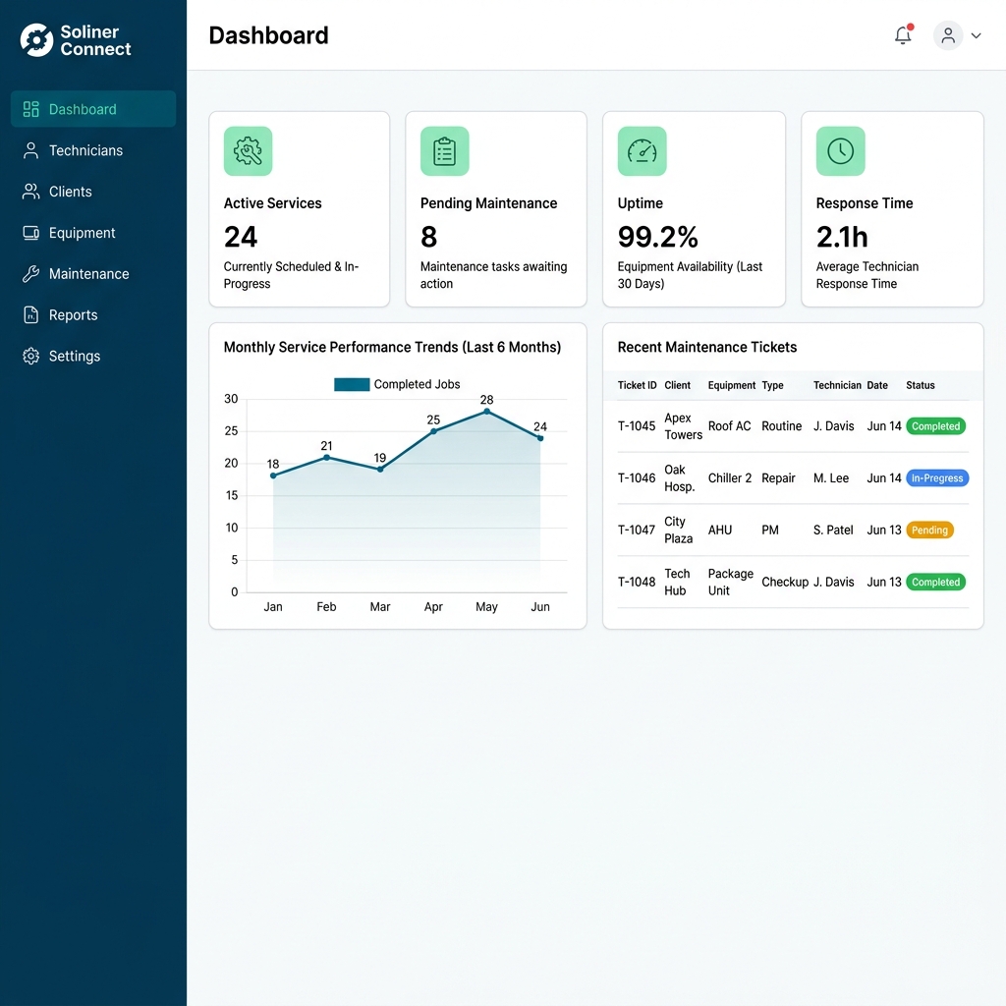This screenshot has width=1006, height=1006.
Task: Navigate to Equipment
Action: pyautogui.click(x=93, y=232)
